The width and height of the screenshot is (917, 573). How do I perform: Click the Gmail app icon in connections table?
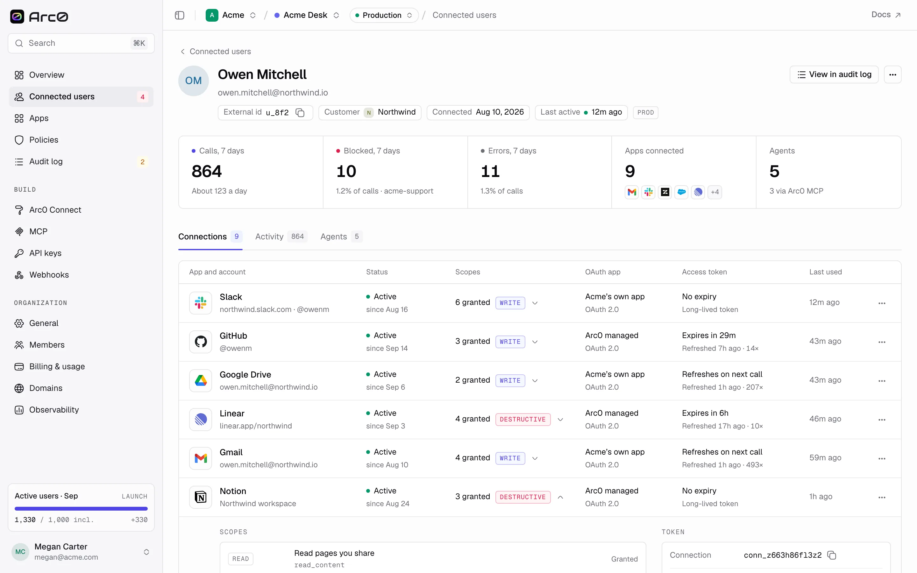[201, 458]
